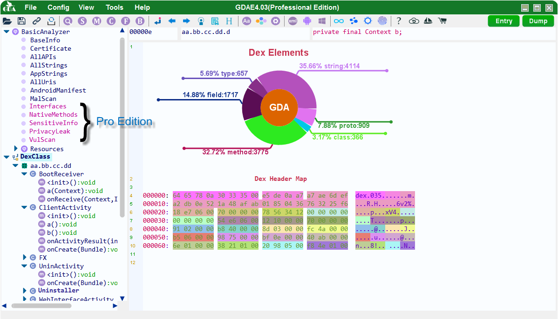Click the purple xml icon
Screen dimensions: 558x319
pos(293,21)
